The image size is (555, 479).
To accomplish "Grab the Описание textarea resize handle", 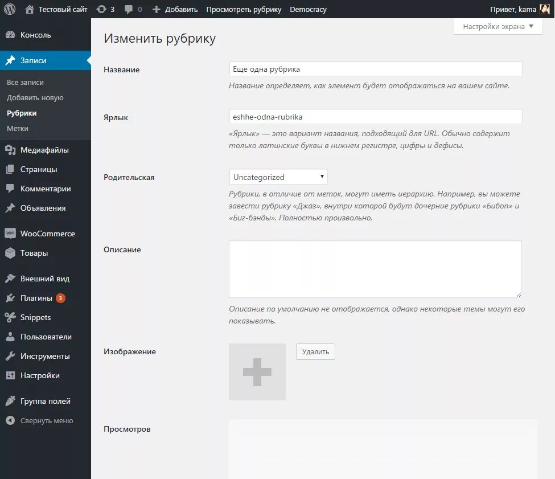I will tap(519, 294).
